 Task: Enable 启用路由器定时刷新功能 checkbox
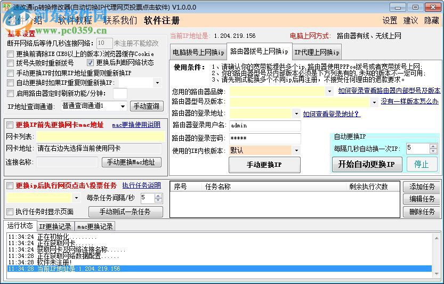pos(11,93)
